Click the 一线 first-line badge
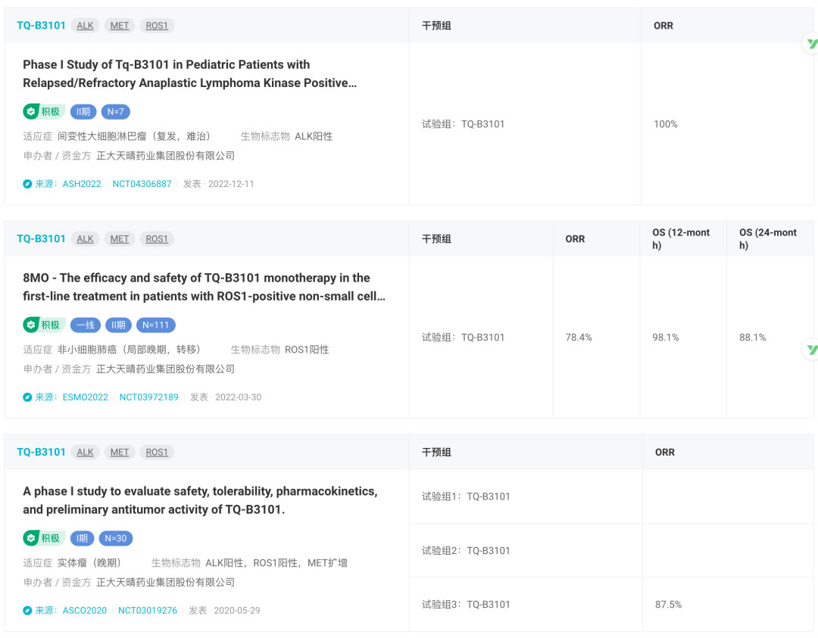Viewport: 818px width, 638px height. point(86,325)
